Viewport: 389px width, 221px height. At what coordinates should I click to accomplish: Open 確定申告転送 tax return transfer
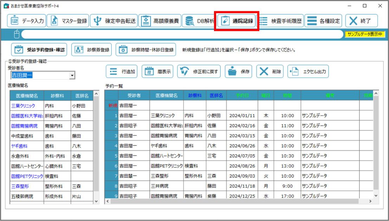click(113, 20)
